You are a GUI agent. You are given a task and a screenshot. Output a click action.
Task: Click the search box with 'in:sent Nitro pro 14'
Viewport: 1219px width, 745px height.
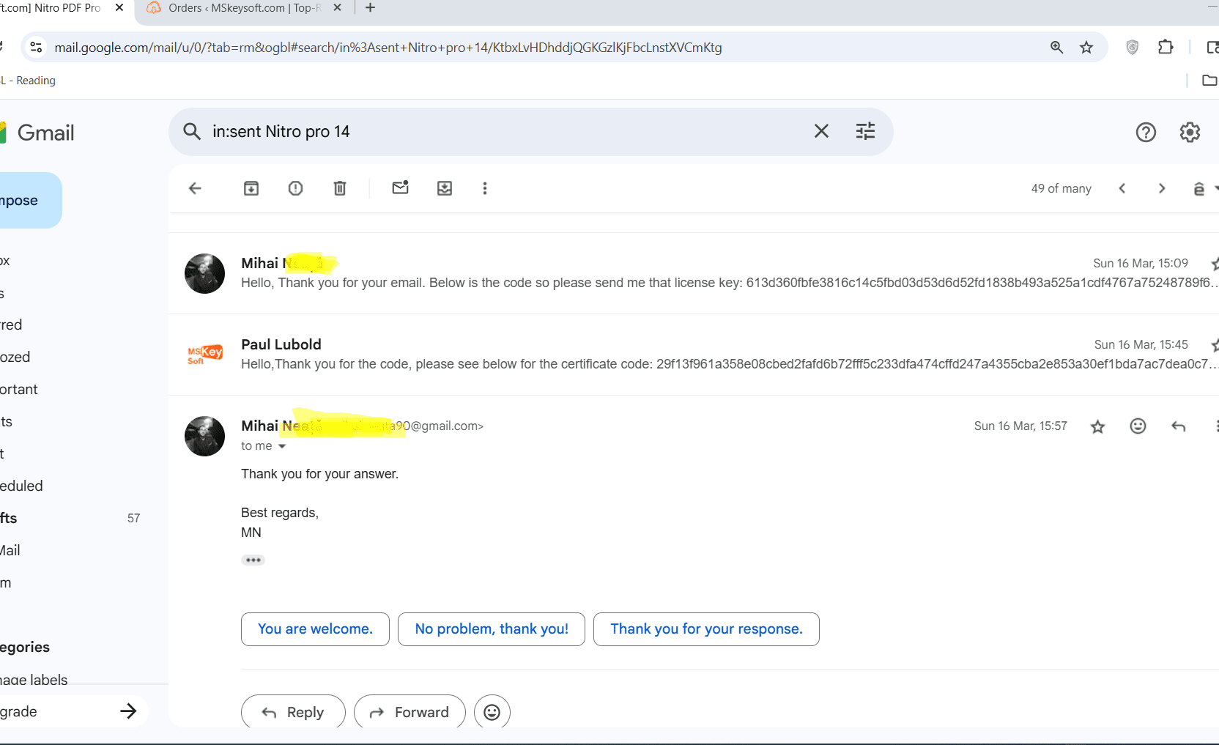click(x=498, y=132)
